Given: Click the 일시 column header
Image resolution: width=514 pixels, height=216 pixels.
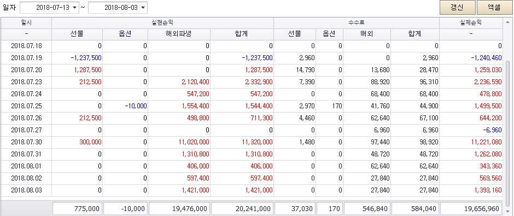Looking at the screenshot, I should (26, 22).
